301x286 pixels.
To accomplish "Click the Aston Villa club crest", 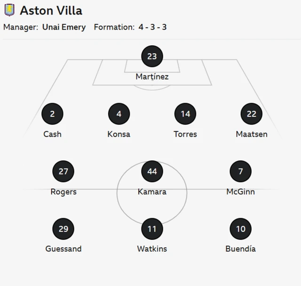I will (x=9, y=10).
